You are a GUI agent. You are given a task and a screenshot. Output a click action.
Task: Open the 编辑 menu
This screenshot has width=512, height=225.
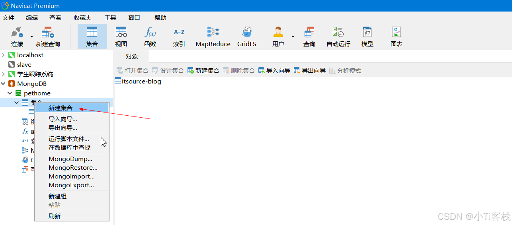(32, 17)
